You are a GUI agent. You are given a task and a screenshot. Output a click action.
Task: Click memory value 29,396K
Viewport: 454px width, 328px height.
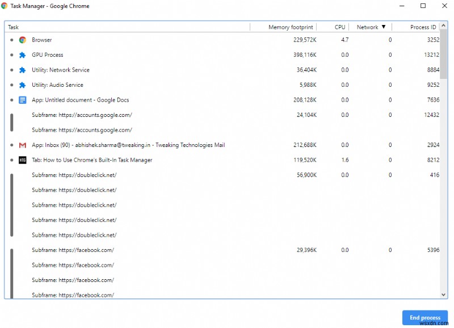point(306,250)
